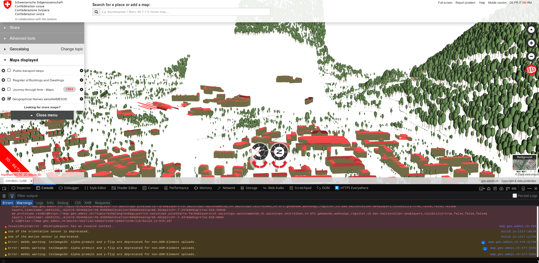The image size is (539, 263).
Task: Open Copyright & data protection link
Action: click(x=518, y=181)
